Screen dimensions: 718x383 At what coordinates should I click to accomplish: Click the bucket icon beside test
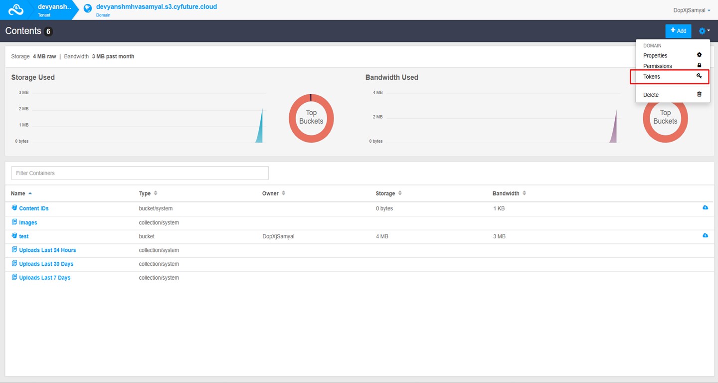click(x=14, y=235)
